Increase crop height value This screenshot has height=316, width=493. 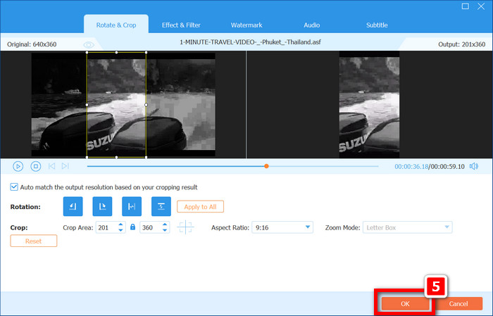165,225
